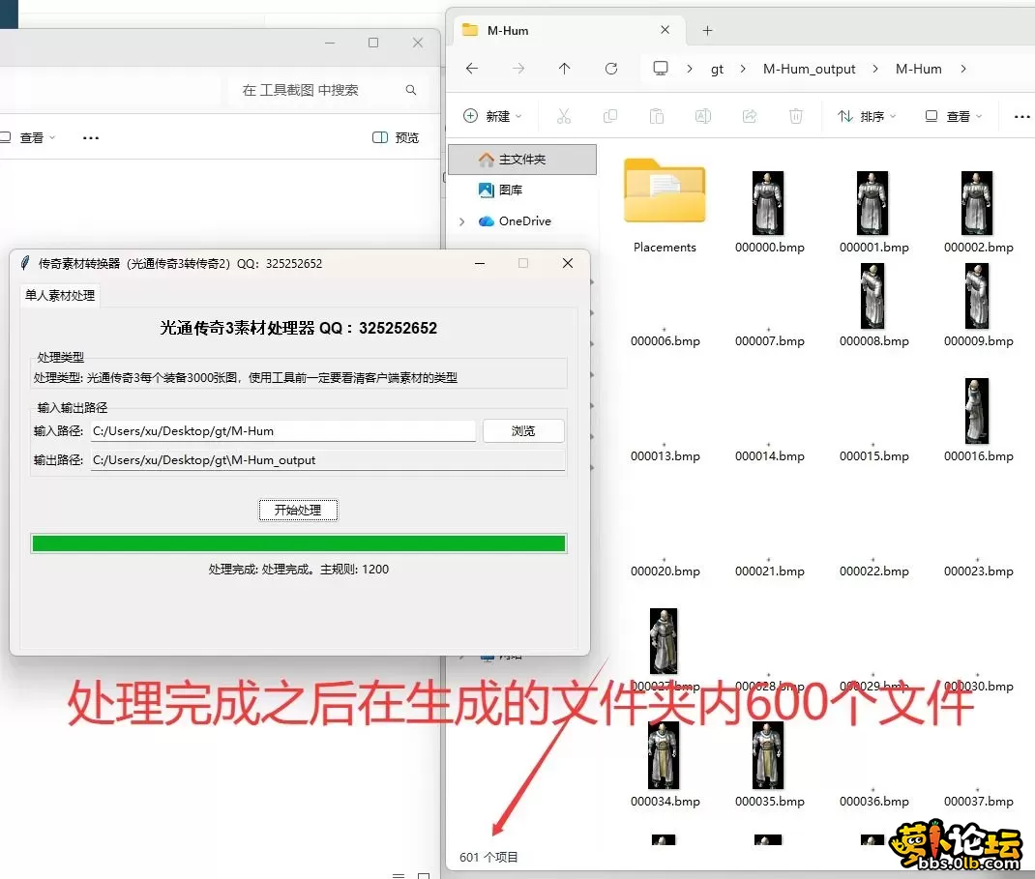Click the Share icon in Explorer toolbar
The image size is (1035, 879).
point(750,116)
